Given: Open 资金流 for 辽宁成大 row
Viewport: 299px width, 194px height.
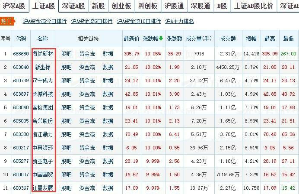Looking at the screenshot, I should pos(87,81).
